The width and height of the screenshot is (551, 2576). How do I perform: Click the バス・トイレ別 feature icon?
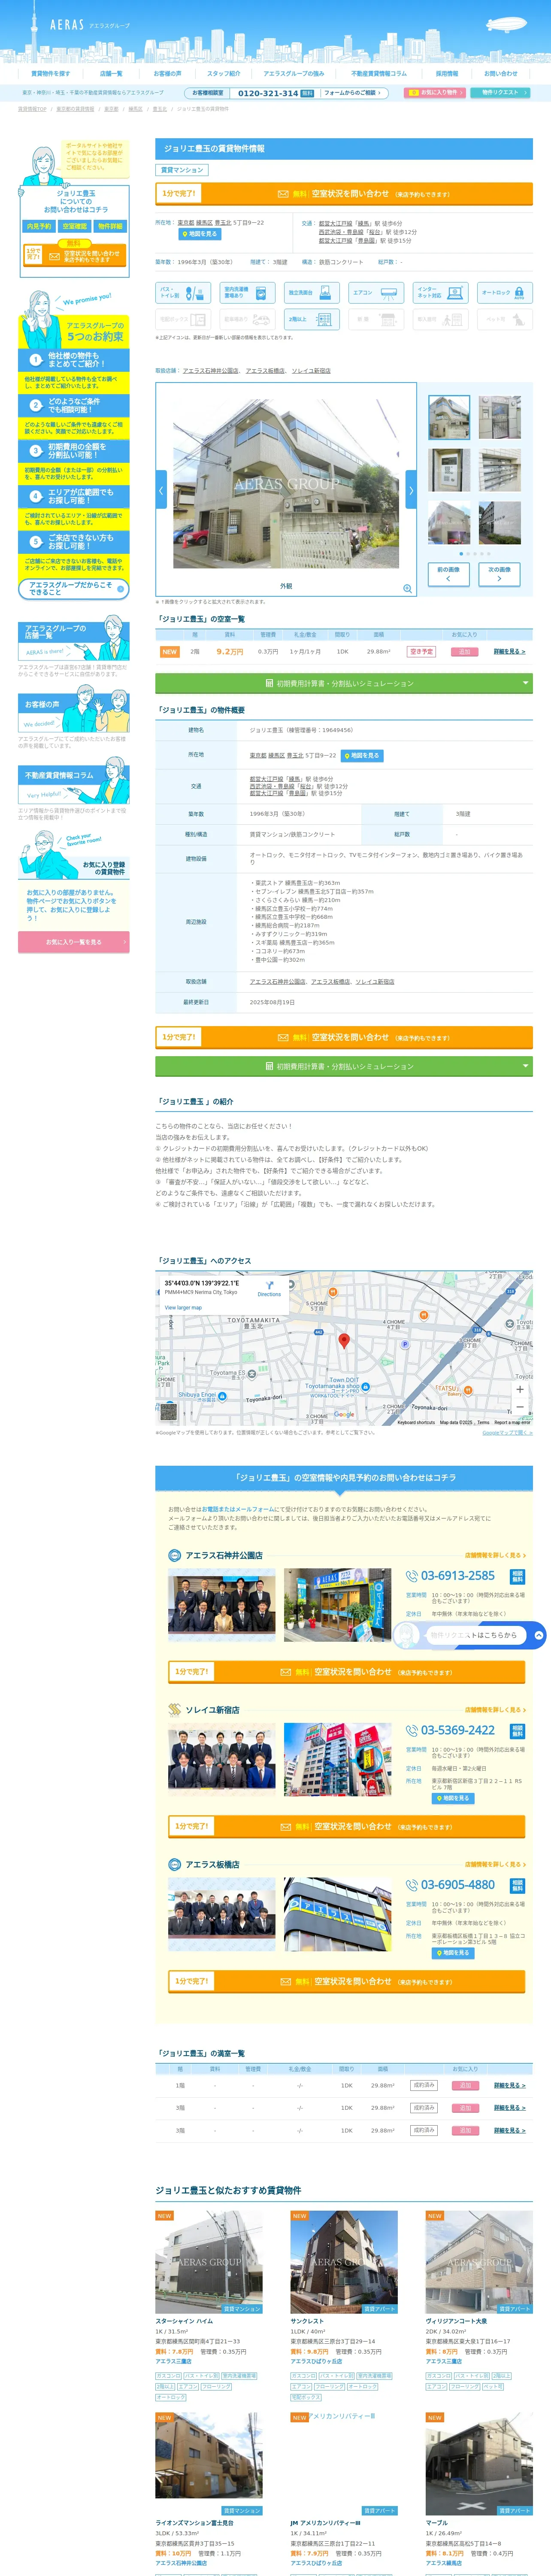pyautogui.click(x=183, y=293)
